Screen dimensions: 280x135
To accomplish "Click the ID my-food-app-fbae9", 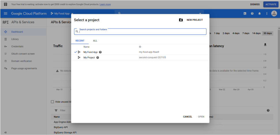I will [x=149, y=52].
